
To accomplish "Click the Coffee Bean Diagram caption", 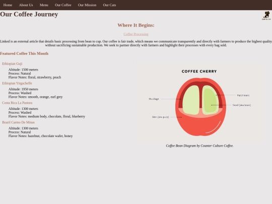I will click(199, 146).
